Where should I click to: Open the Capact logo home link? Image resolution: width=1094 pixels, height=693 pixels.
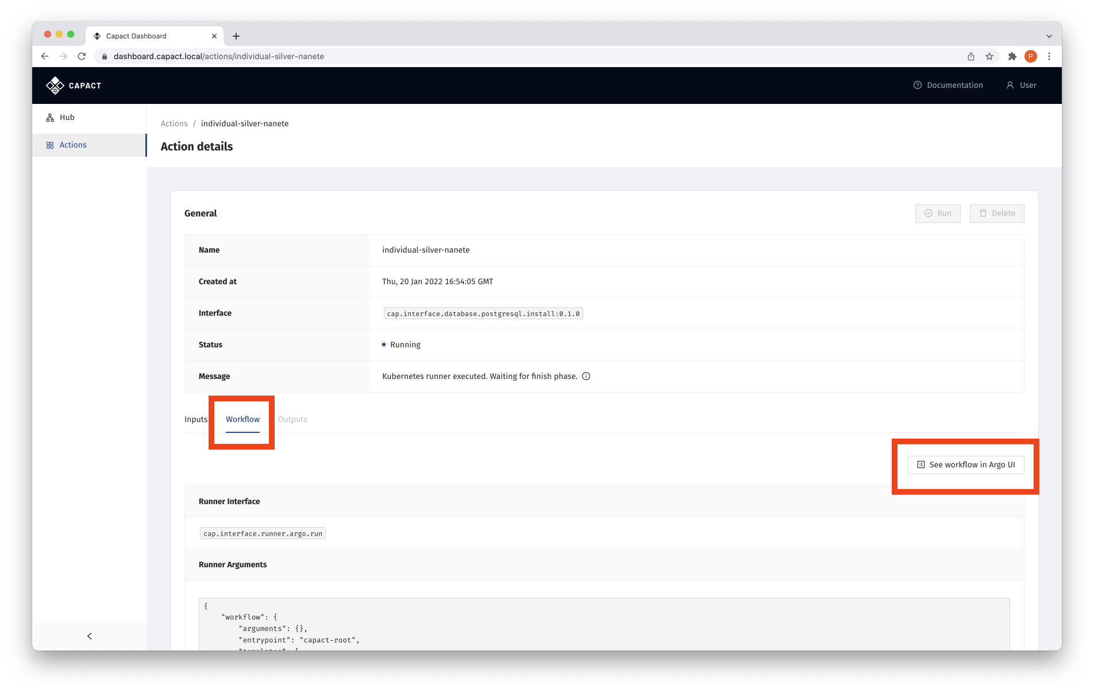[73, 85]
